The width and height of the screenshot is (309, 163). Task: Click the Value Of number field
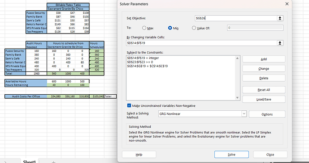pos(255,28)
